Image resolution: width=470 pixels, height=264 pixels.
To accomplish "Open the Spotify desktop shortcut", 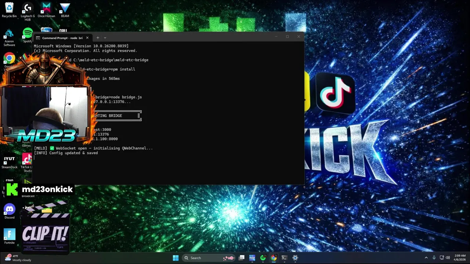I will pyautogui.click(x=28, y=36).
